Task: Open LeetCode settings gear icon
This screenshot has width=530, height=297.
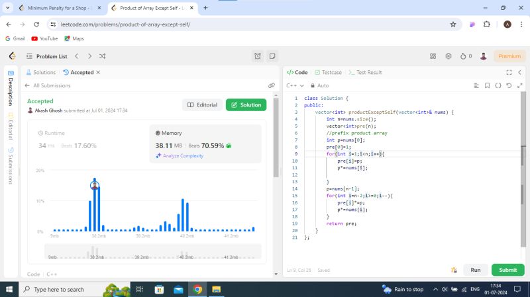Action: (x=449, y=56)
